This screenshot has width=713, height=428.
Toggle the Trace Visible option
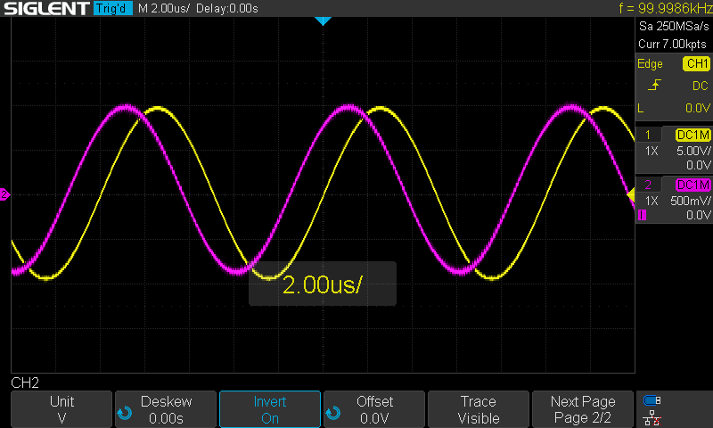tap(479, 409)
